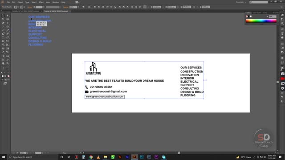
Task: Click Horizontal Align Center in control bar
Action: pos(99,7)
